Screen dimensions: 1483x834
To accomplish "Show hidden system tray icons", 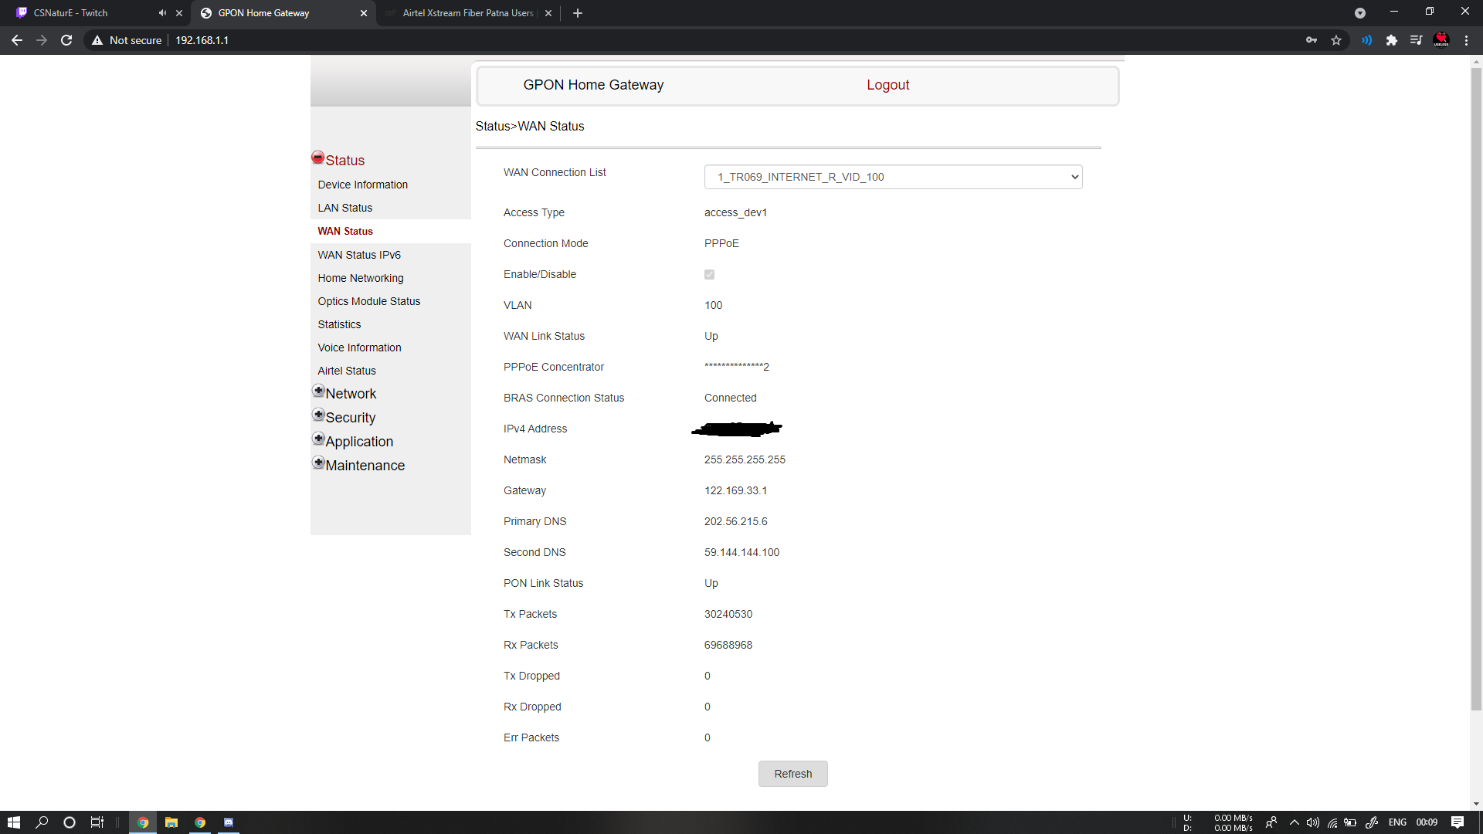I will coord(1294,822).
